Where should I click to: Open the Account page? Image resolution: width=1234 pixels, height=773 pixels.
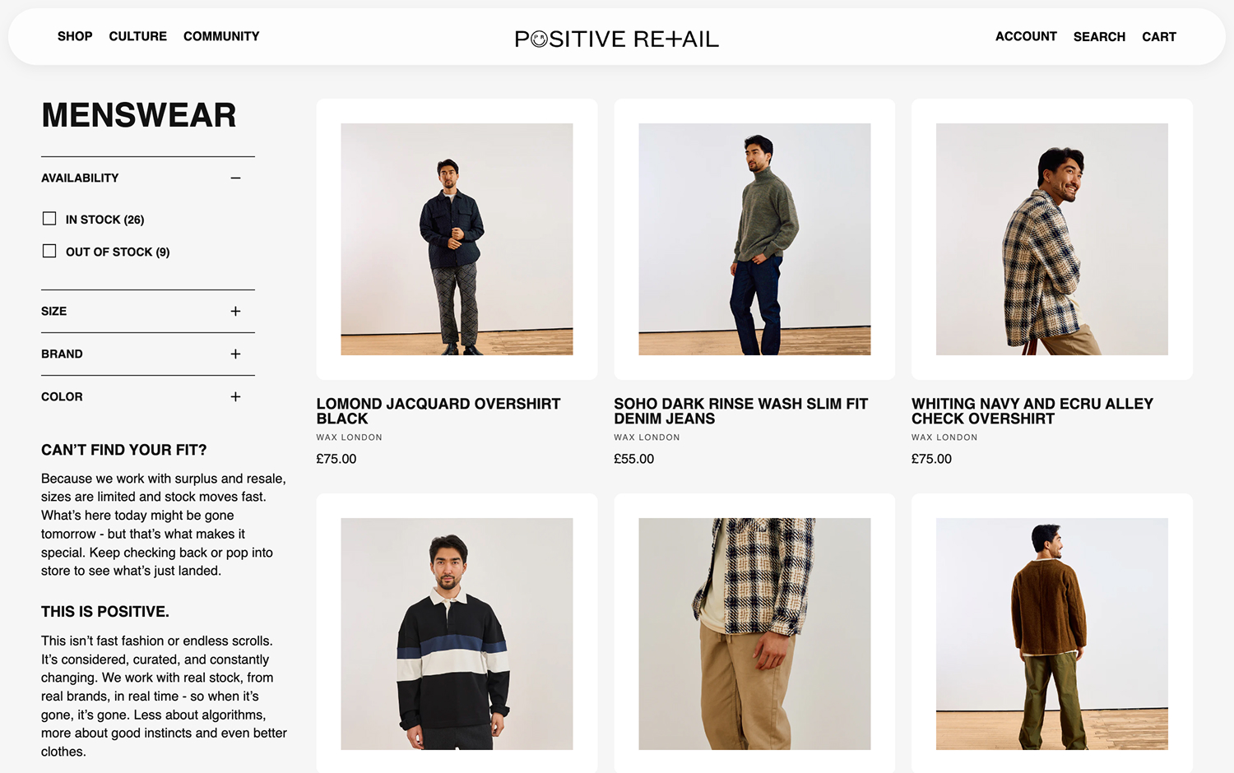pos(1026,36)
